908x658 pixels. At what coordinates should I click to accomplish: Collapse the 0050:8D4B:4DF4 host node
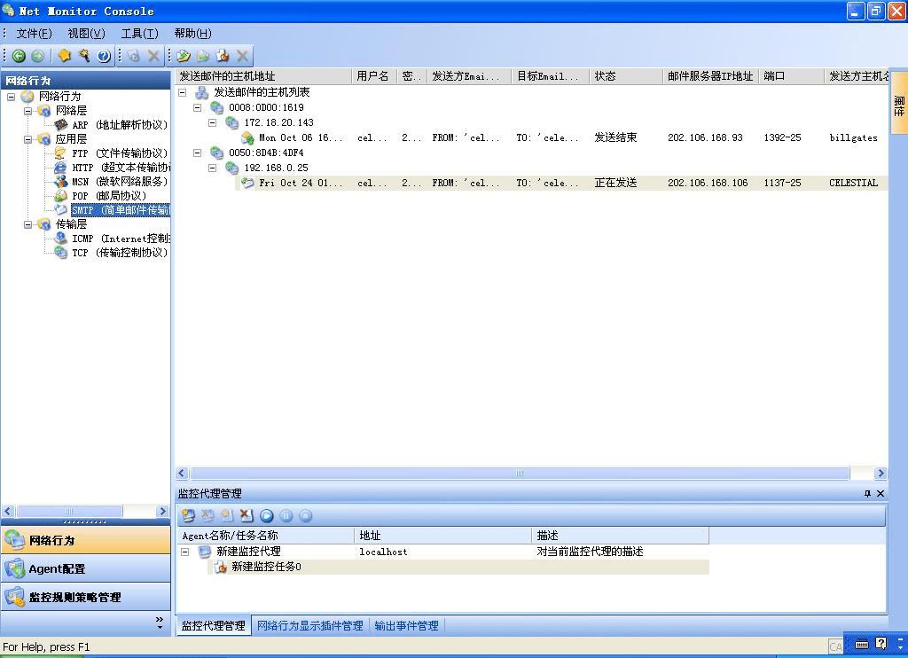click(198, 153)
